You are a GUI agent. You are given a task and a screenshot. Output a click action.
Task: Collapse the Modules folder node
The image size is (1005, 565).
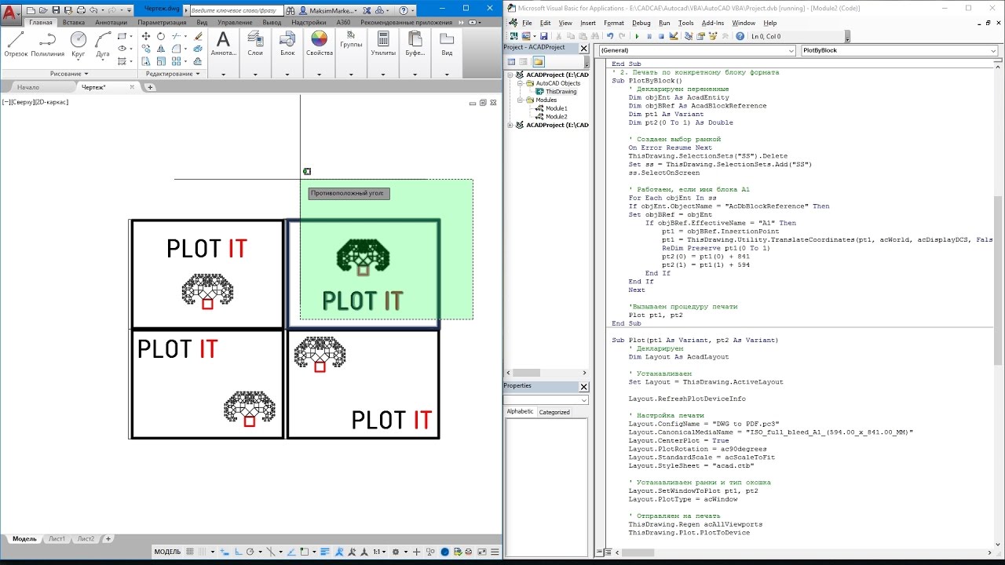point(520,100)
